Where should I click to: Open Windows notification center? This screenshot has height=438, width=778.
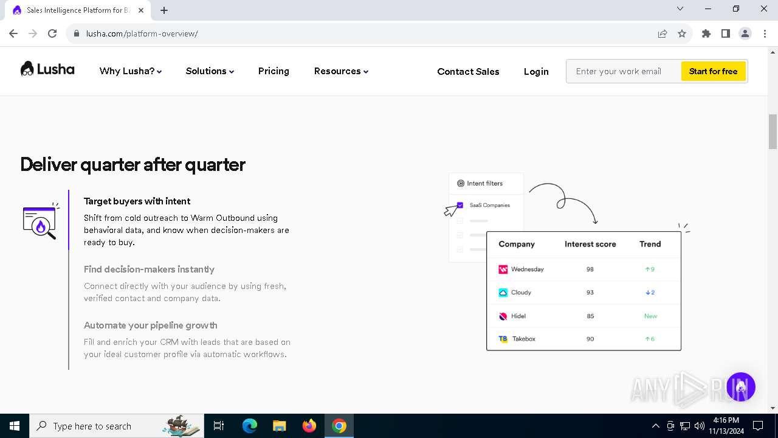[x=758, y=426]
